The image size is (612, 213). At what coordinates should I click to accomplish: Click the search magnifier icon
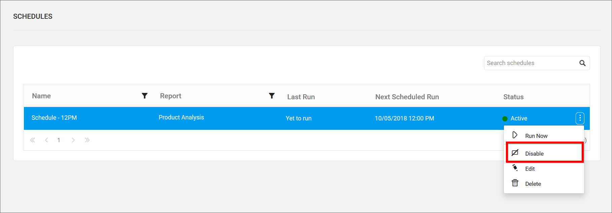582,63
